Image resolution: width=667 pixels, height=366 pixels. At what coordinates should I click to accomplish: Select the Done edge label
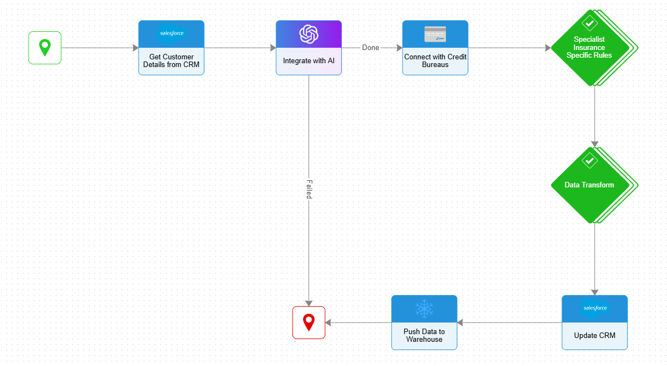(x=371, y=47)
